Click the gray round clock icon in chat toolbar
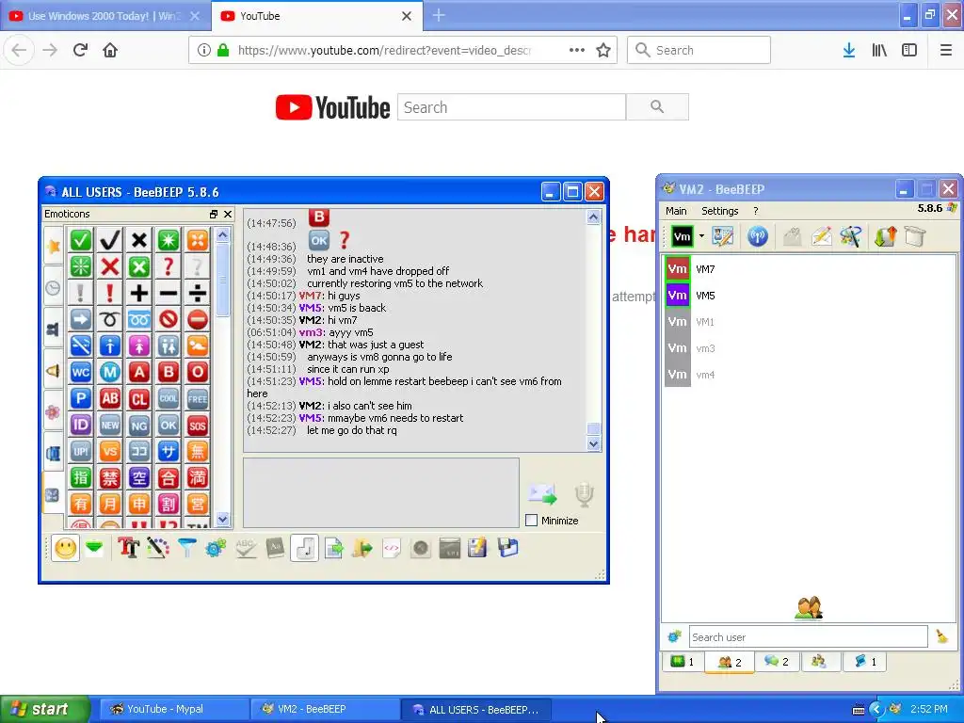 [x=421, y=548]
